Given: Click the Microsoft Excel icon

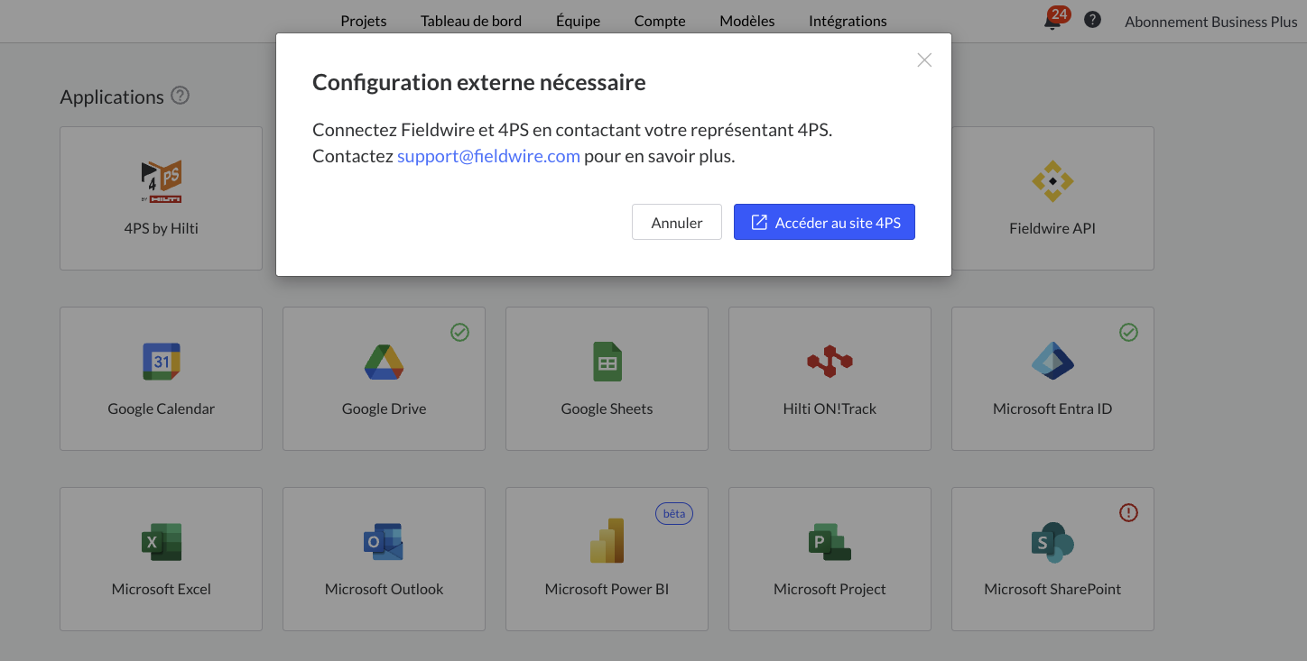Looking at the screenshot, I should (161, 542).
